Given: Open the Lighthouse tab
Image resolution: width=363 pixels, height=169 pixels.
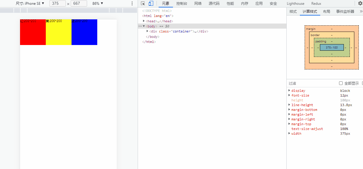Looking at the screenshot, I should point(295,4).
